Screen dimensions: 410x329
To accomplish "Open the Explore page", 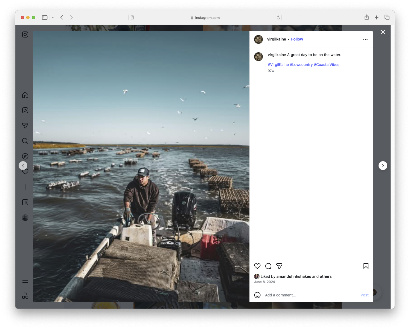I will coord(25,156).
